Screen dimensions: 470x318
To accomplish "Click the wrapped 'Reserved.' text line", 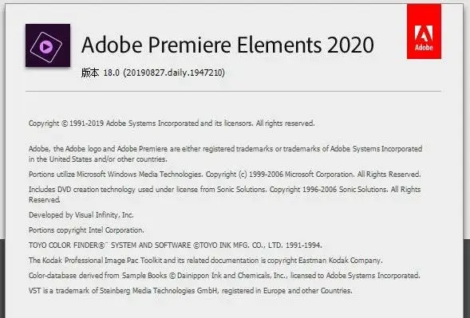I will click(45, 200).
